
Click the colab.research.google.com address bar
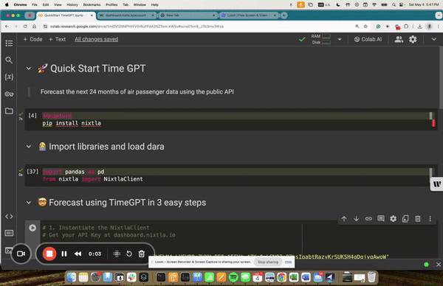point(198,27)
